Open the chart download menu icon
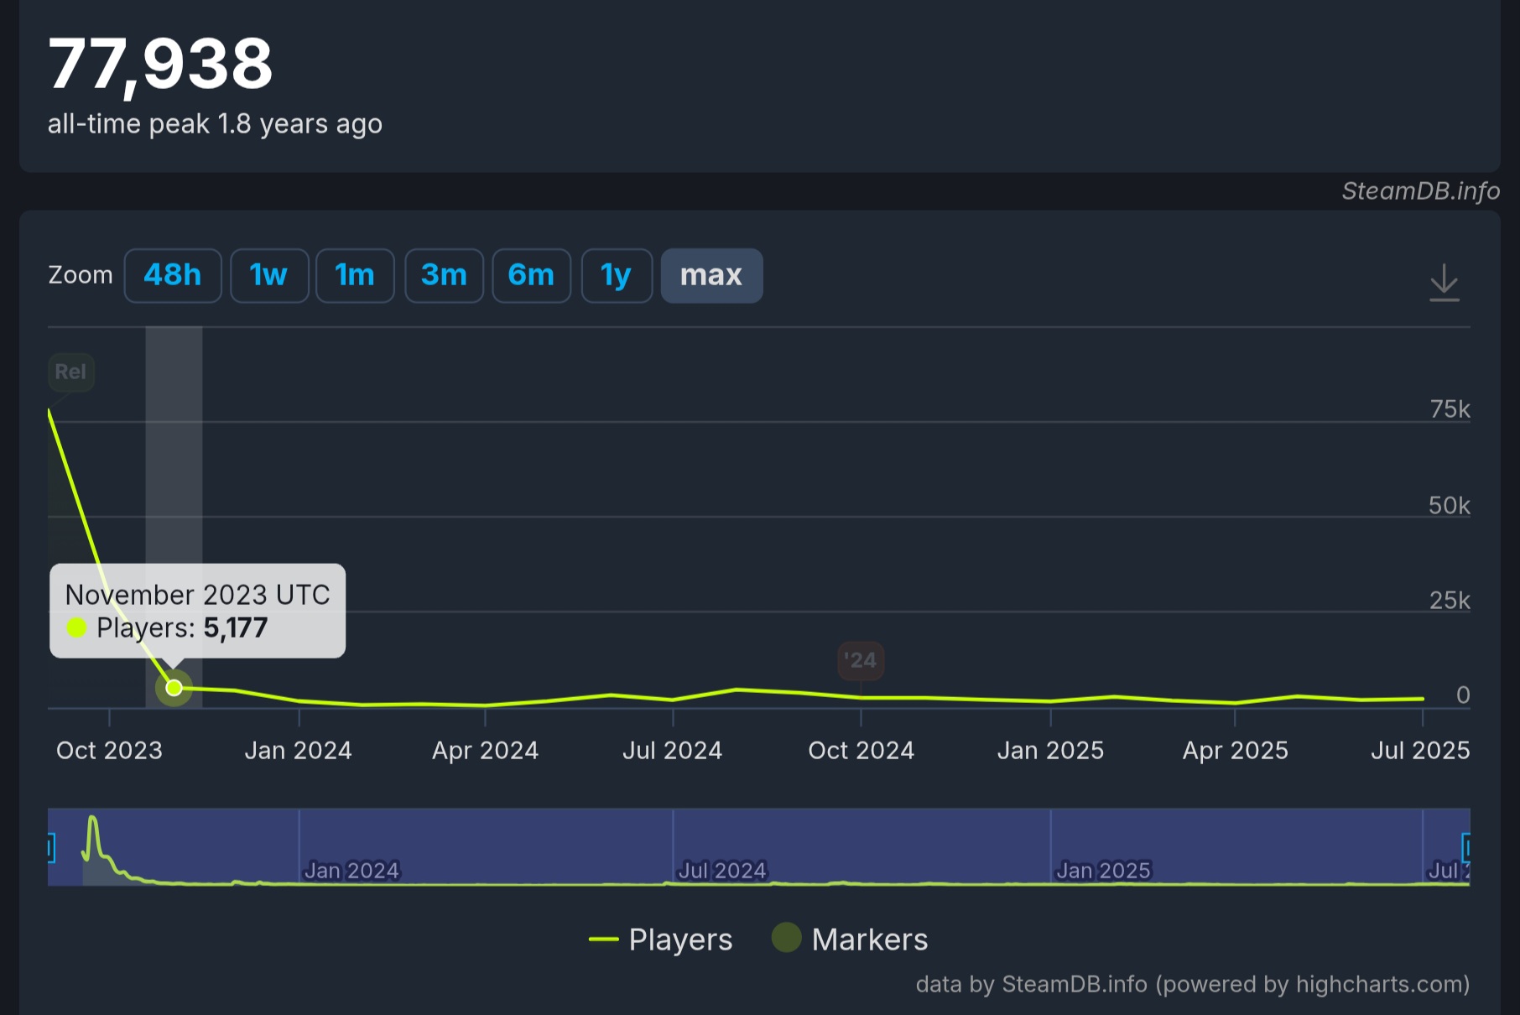Image resolution: width=1520 pixels, height=1015 pixels. (x=1444, y=283)
